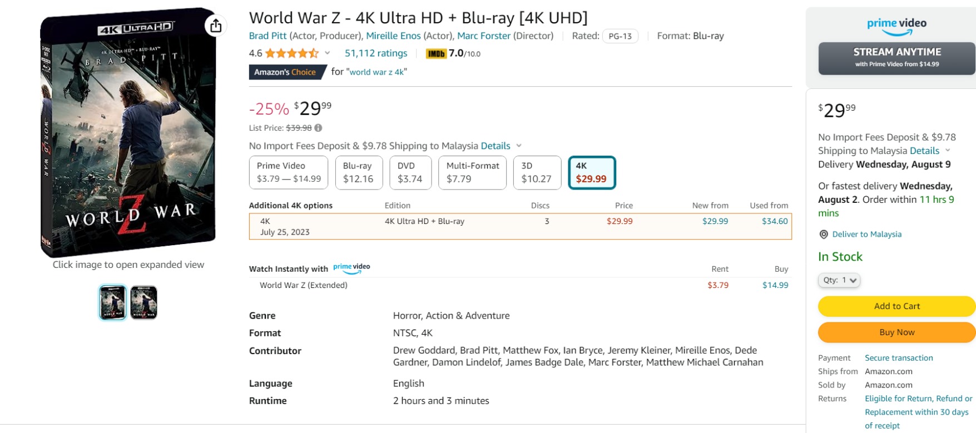
Task: Click the star rating icons
Action: click(x=292, y=53)
